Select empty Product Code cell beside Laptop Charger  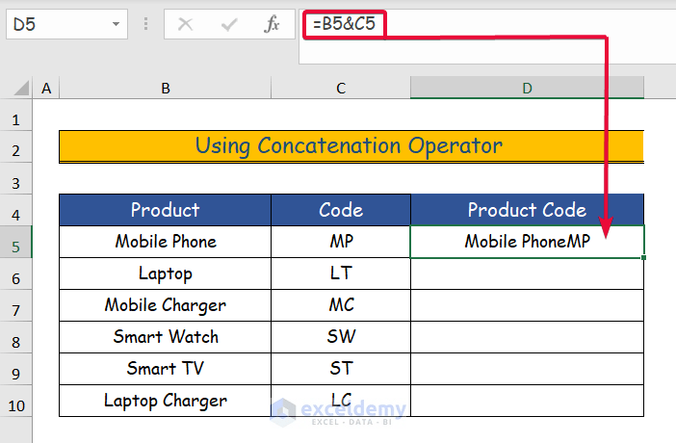pyautogui.click(x=527, y=401)
